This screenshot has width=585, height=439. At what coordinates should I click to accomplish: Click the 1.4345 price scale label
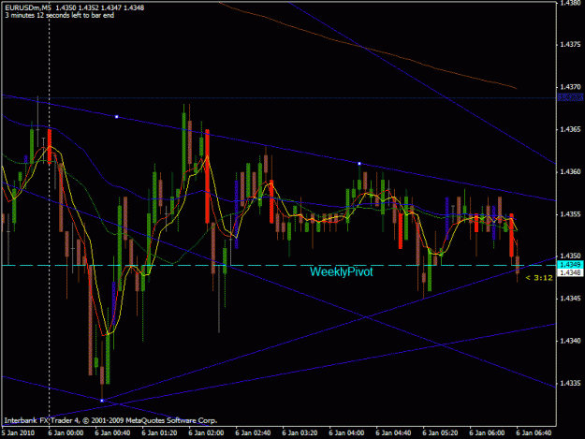tap(570, 299)
